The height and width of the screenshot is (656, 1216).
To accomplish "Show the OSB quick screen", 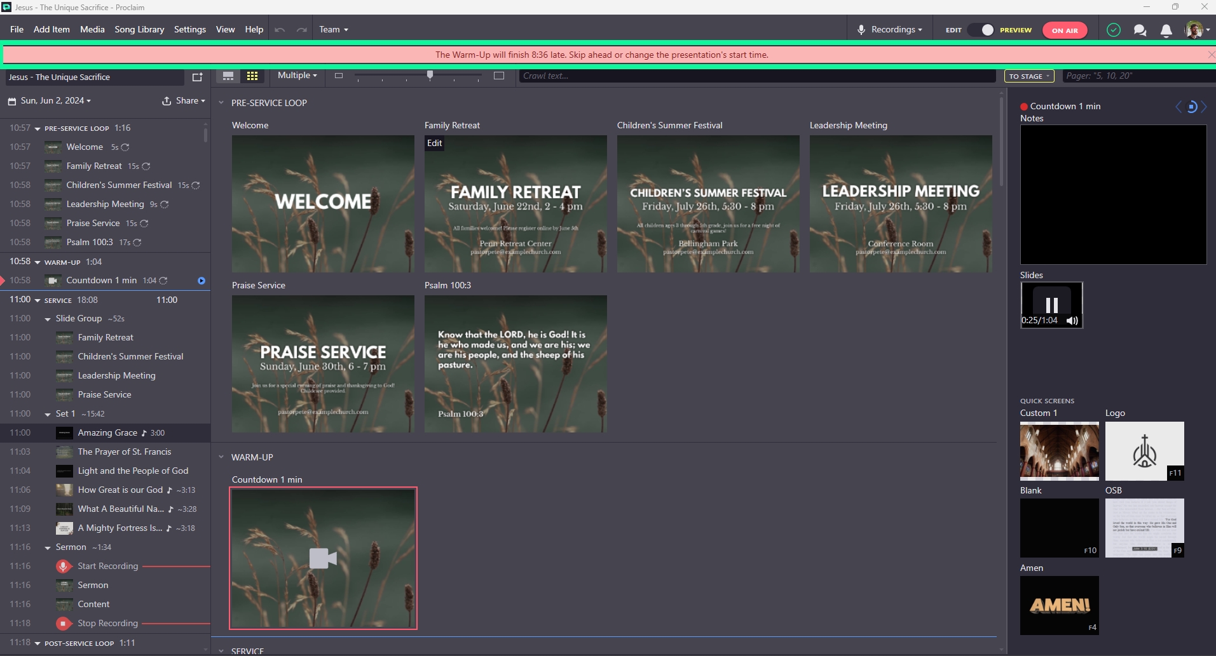I will [x=1144, y=528].
